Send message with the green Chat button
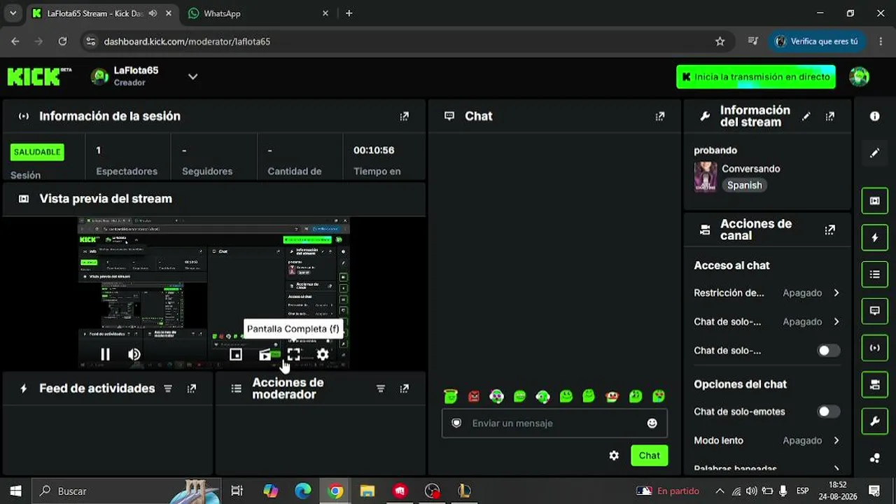The image size is (896, 504). [x=649, y=456]
